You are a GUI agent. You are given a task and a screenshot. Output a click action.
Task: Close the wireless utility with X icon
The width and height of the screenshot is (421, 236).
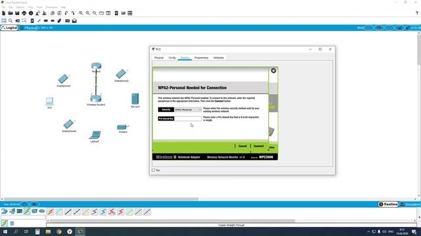click(274, 71)
